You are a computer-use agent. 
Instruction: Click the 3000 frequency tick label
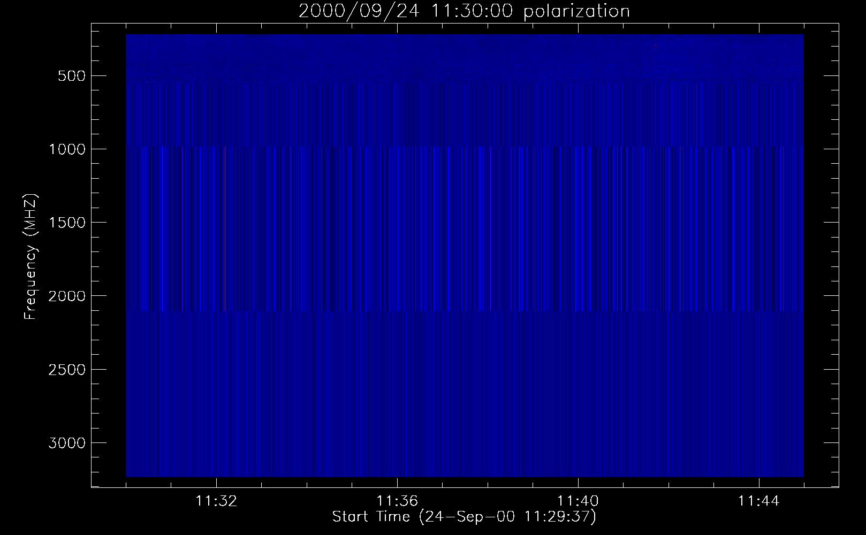point(66,443)
